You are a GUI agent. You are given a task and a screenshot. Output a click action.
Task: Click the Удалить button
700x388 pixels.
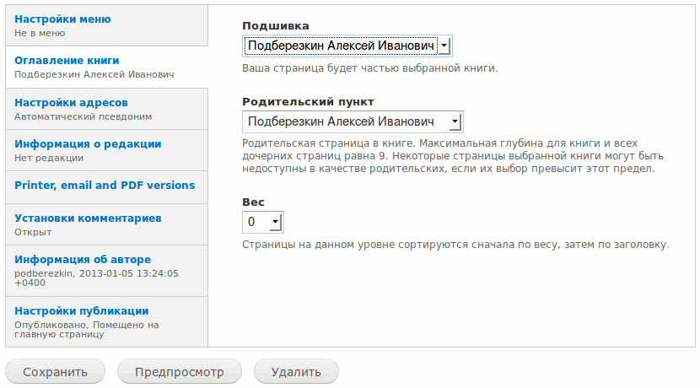point(296,371)
